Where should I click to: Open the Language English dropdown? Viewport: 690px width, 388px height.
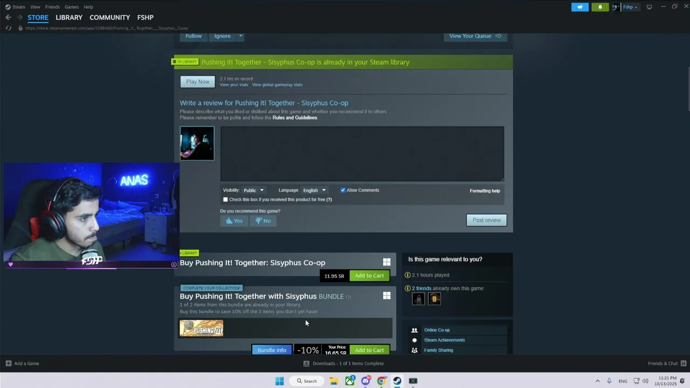coord(314,190)
